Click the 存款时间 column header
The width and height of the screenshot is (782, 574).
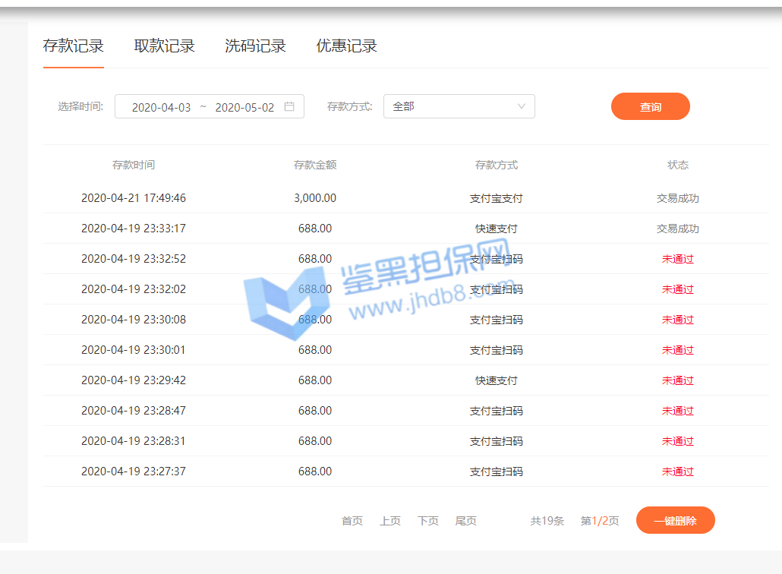click(134, 165)
